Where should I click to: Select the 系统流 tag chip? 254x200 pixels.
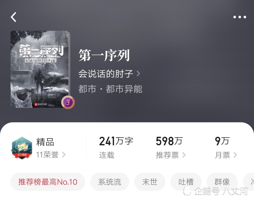point(110,182)
